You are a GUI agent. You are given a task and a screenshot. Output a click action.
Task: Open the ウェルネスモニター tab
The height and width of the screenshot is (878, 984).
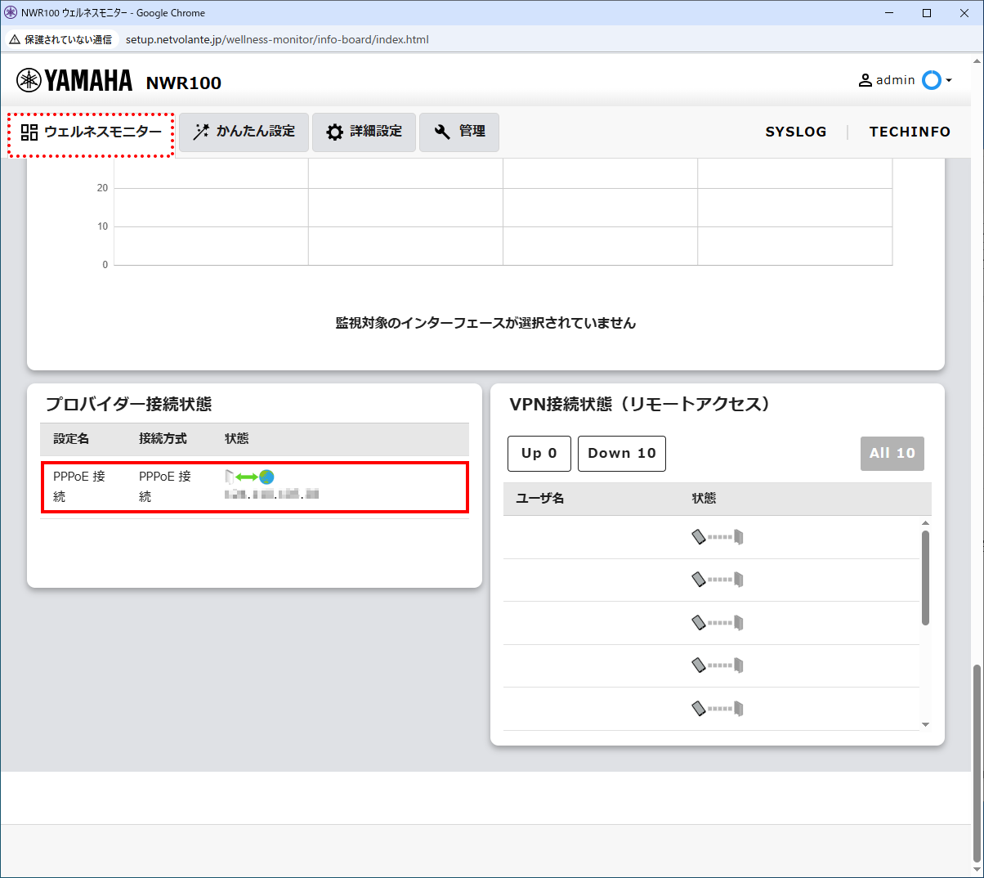[x=90, y=132]
